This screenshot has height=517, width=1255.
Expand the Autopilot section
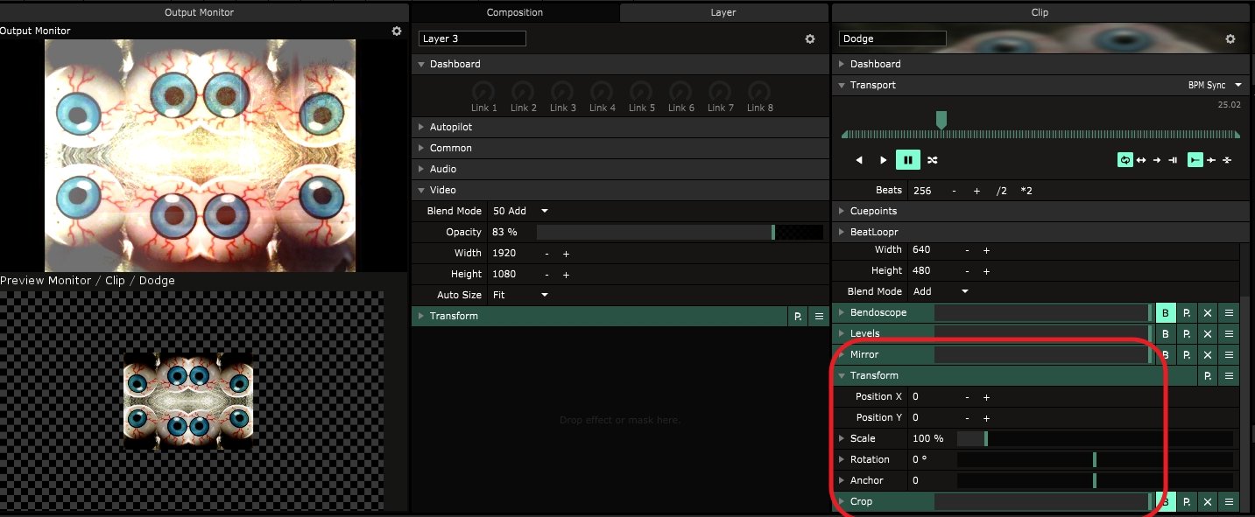click(x=450, y=127)
